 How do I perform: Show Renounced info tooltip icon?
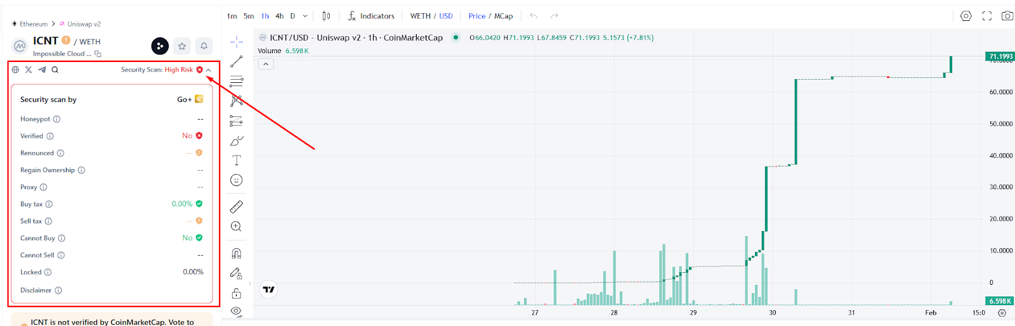click(x=60, y=153)
